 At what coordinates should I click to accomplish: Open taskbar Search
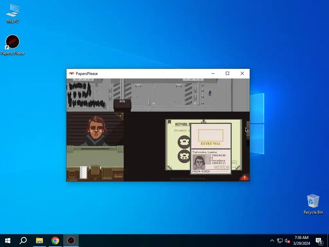(23, 241)
